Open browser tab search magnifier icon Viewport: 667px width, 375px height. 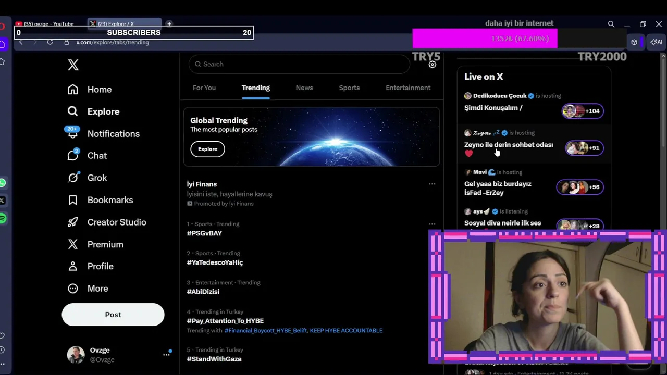point(611,24)
